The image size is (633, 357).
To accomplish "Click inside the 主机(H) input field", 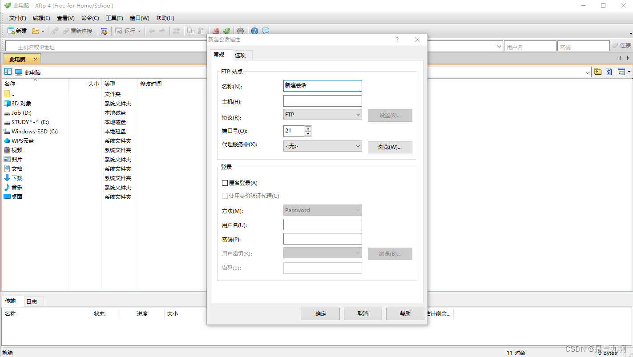I will (322, 100).
